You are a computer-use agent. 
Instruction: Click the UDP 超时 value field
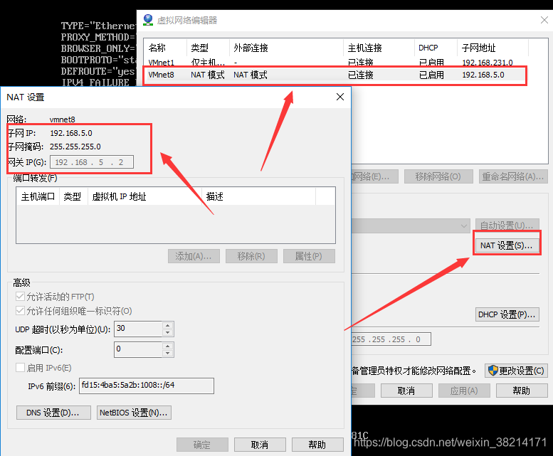tap(138, 329)
